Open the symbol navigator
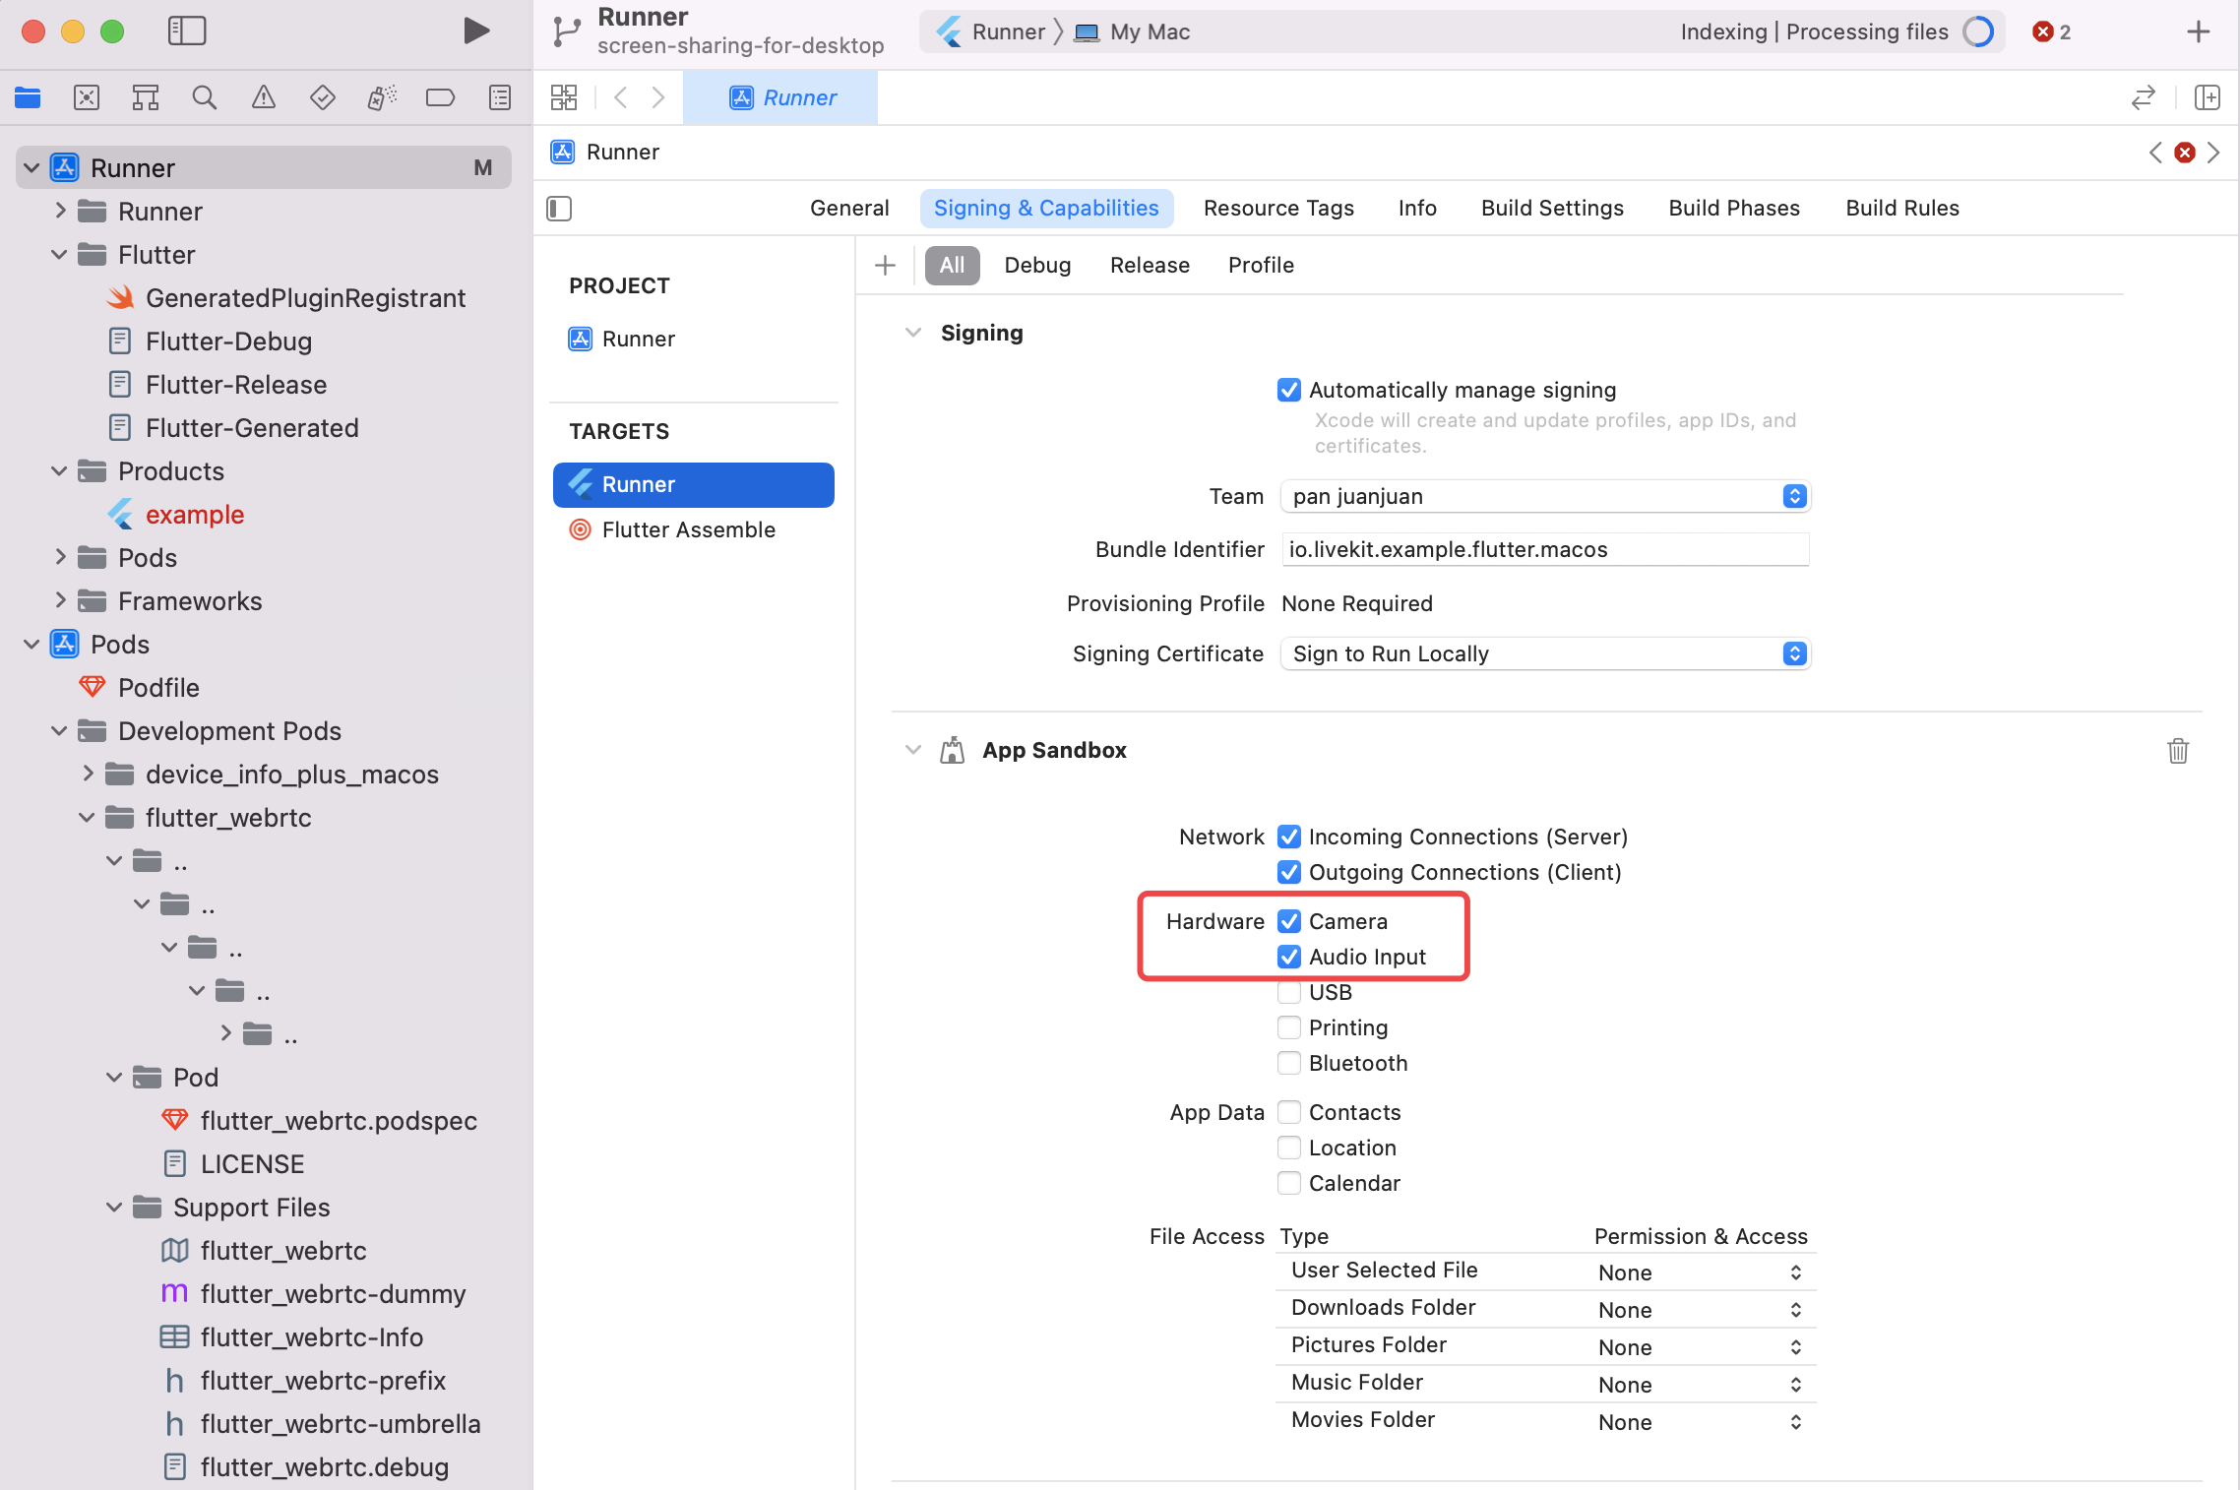Image resolution: width=2240 pixels, height=1490 pixels. click(x=146, y=97)
